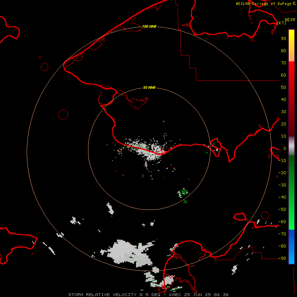Viewport: 297px width, 297px height.
Task: Click the -50 value on the velocity scale
Action: coord(282,210)
